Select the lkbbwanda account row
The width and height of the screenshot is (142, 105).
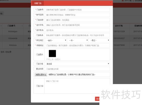13,38
